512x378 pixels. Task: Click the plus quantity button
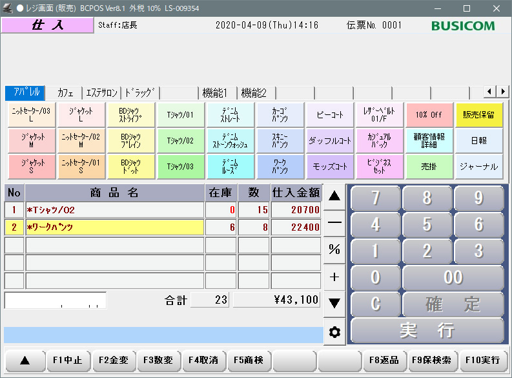click(334, 277)
